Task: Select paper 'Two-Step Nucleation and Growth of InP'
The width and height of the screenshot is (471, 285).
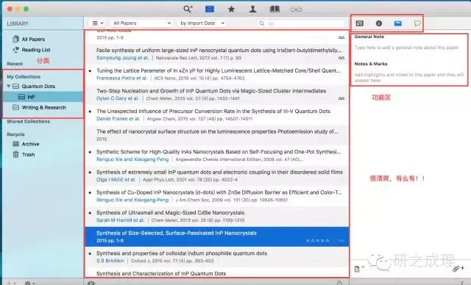Action: coord(217,95)
